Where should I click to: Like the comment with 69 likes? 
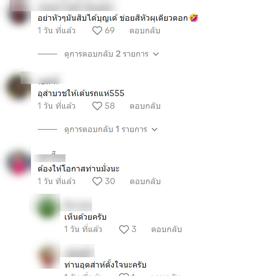[x=97, y=30]
